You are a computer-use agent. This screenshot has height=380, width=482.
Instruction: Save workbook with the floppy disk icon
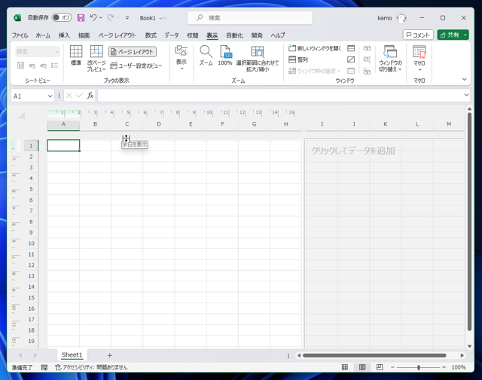click(x=81, y=18)
